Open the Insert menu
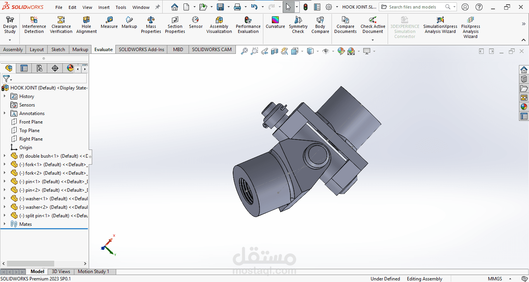529x282 pixels. click(x=104, y=7)
